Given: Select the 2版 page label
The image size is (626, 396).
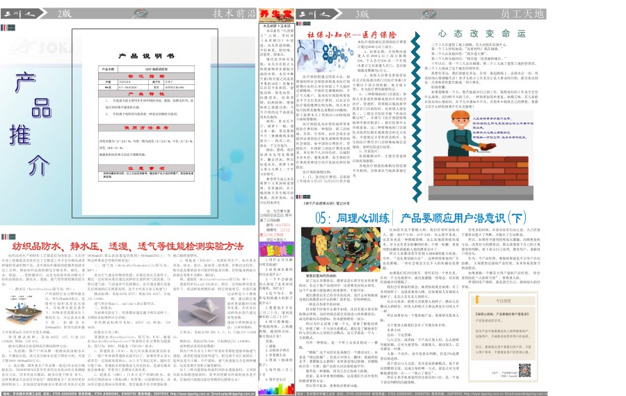Looking at the screenshot, I should pyautogui.click(x=65, y=13).
